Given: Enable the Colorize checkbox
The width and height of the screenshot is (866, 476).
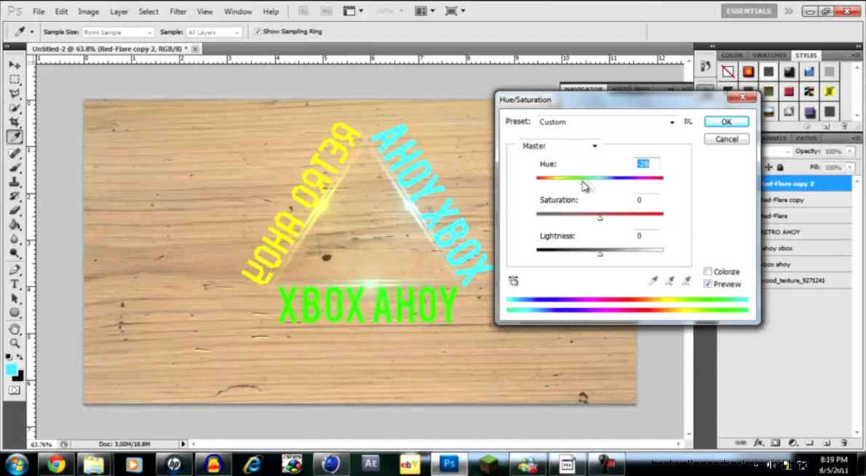Looking at the screenshot, I should (x=707, y=271).
